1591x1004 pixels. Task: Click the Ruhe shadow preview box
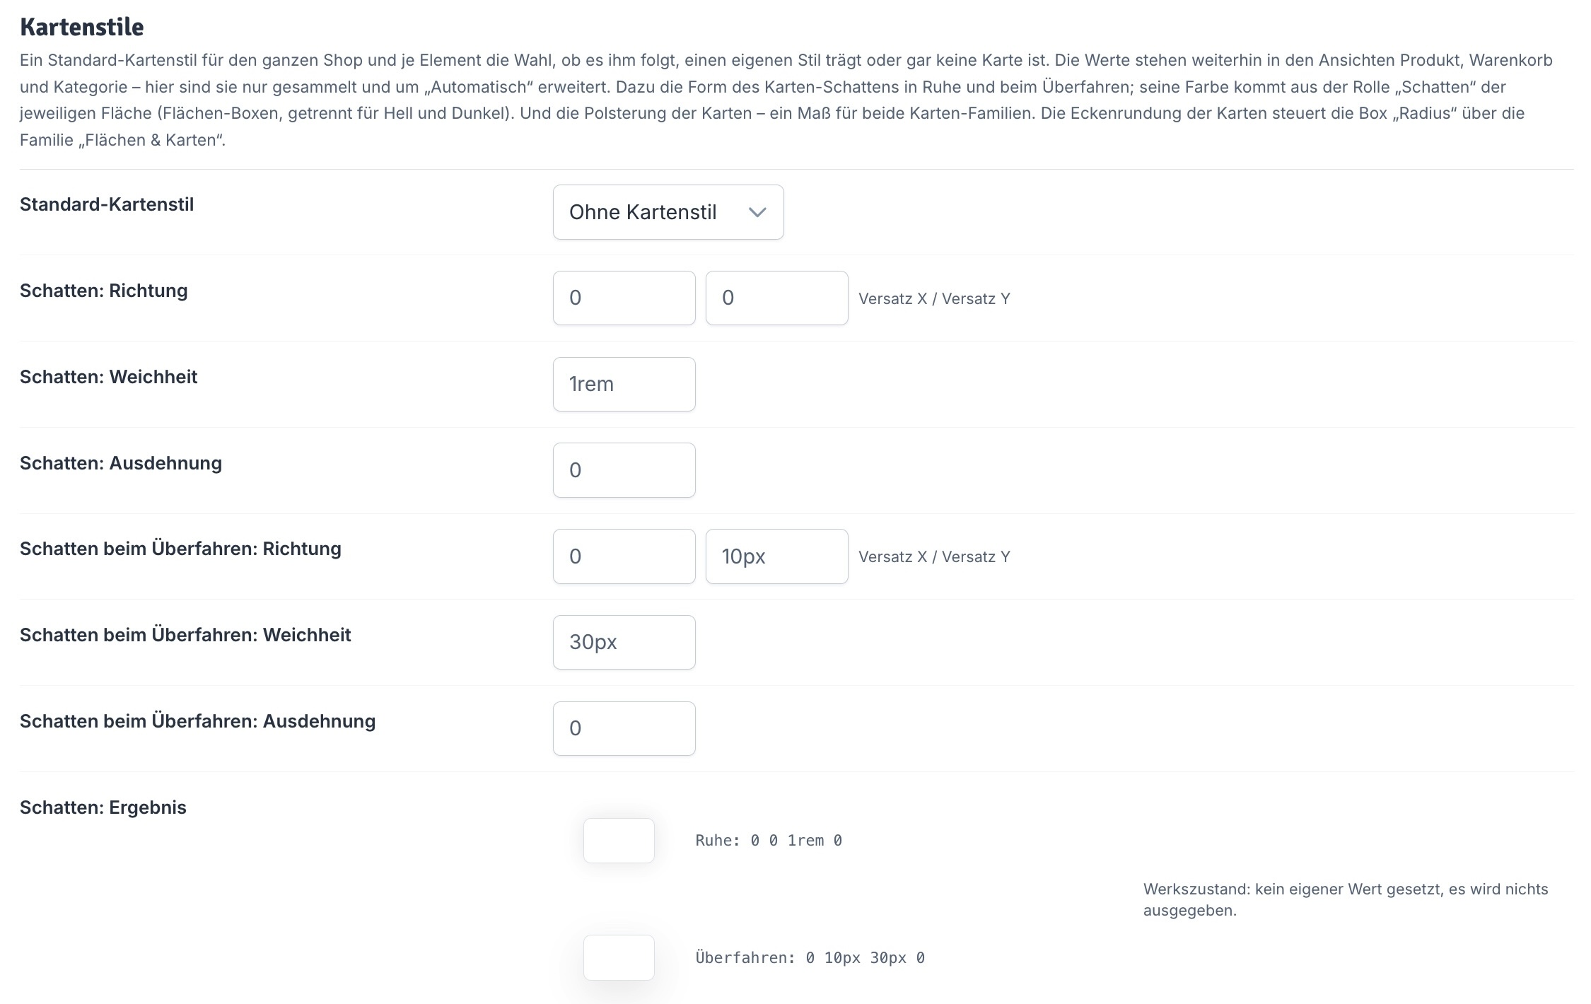tap(619, 841)
